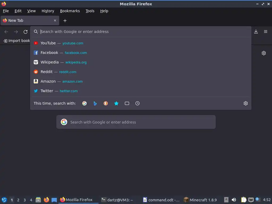Switch to workspace 1 in the taskbar
This screenshot has width=272, height=204.
click(12, 200)
